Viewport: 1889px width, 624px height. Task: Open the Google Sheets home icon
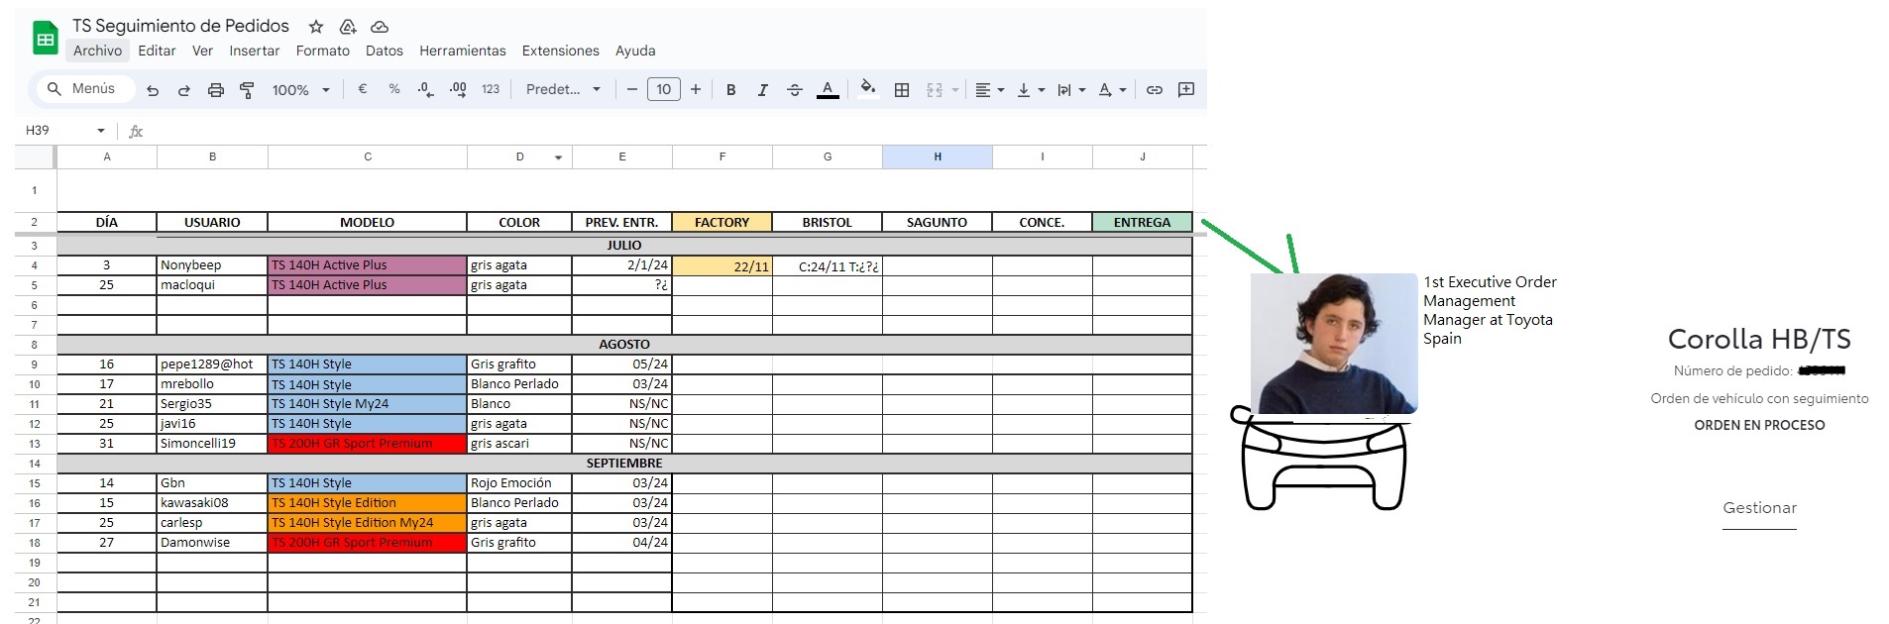[x=46, y=39]
